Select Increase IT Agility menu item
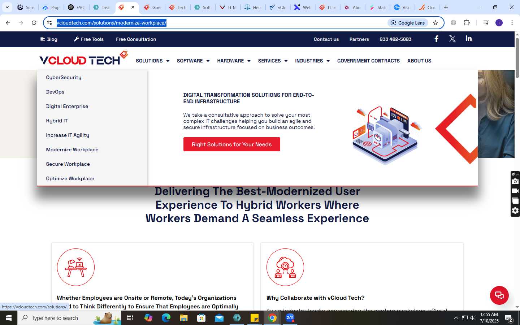The height and width of the screenshot is (325, 520). coord(68,135)
